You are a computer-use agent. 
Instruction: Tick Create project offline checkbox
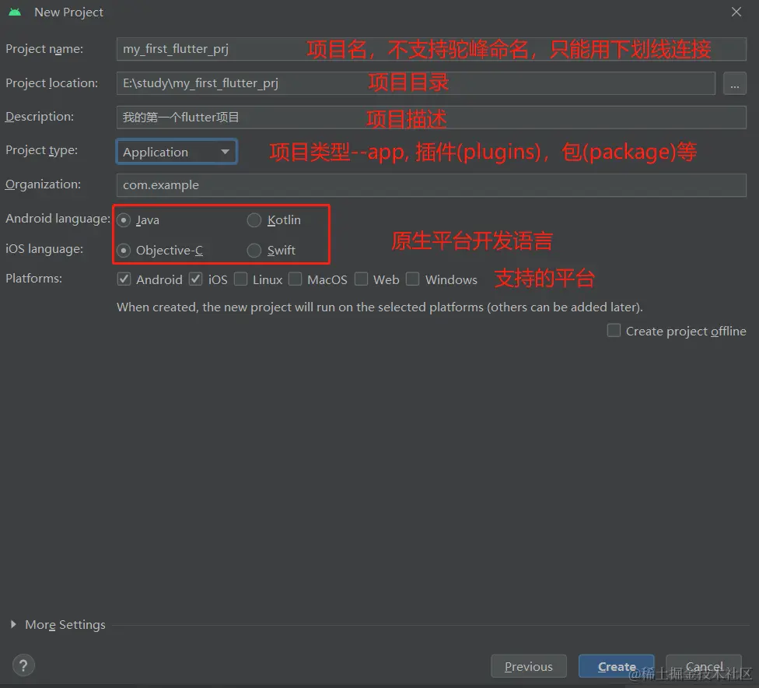pyautogui.click(x=614, y=331)
